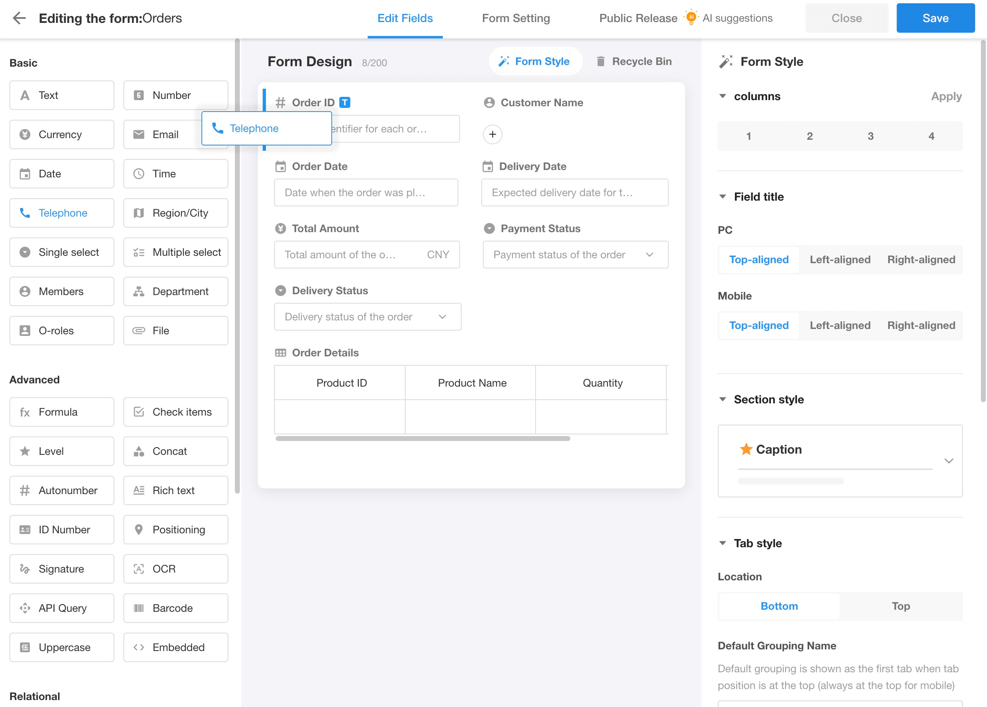The width and height of the screenshot is (987, 707).
Task: Click the Form Style magic wand icon
Action: coord(504,61)
